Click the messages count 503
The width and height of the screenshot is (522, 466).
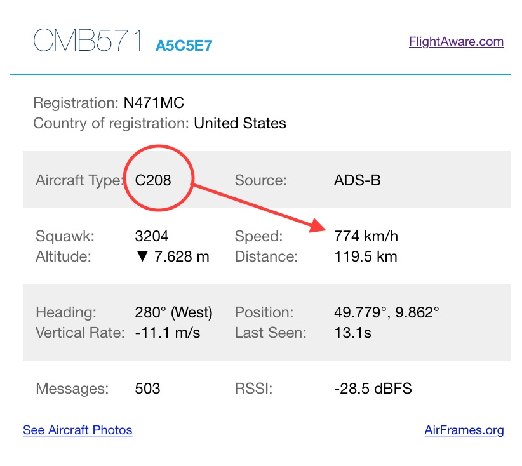coord(147,388)
